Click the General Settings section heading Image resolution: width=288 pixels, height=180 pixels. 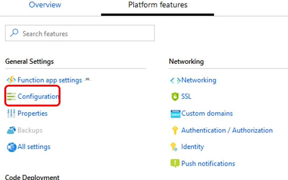pyautogui.click(x=29, y=62)
